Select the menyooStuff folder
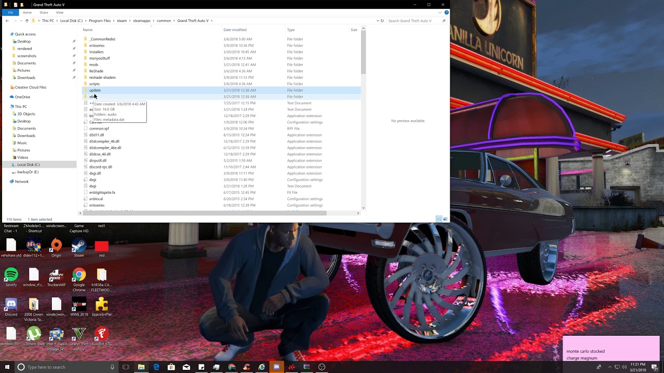 tap(100, 59)
